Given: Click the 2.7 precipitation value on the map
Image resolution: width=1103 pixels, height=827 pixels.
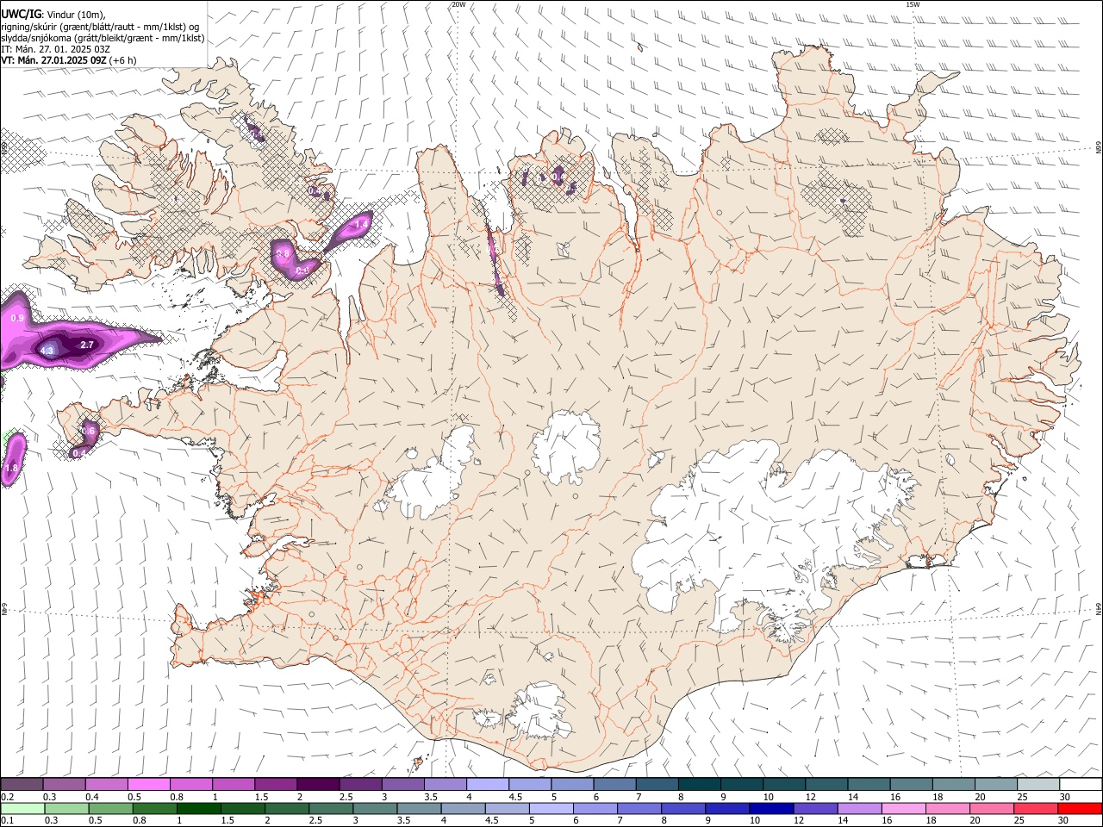Looking at the screenshot, I should pos(86,345).
